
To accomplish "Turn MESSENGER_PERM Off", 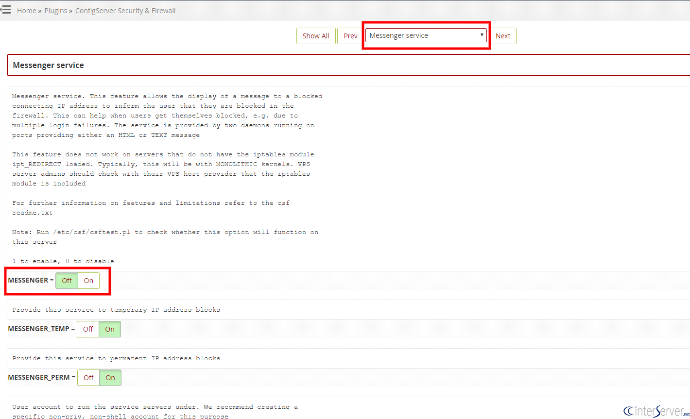I will click(88, 378).
